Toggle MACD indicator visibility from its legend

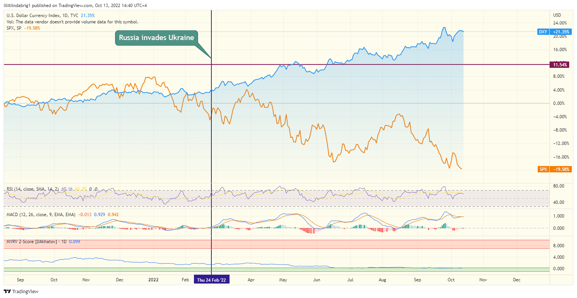coord(13,214)
